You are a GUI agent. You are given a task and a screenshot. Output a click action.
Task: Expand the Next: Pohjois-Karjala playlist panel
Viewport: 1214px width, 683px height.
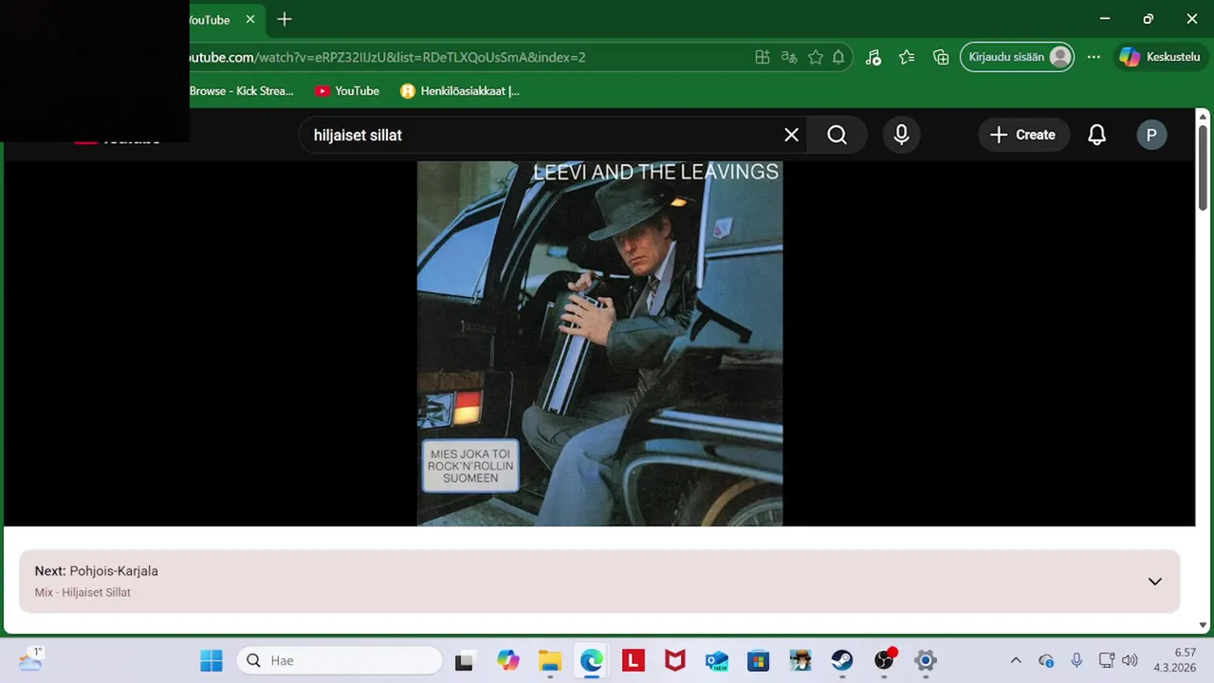(1154, 581)
